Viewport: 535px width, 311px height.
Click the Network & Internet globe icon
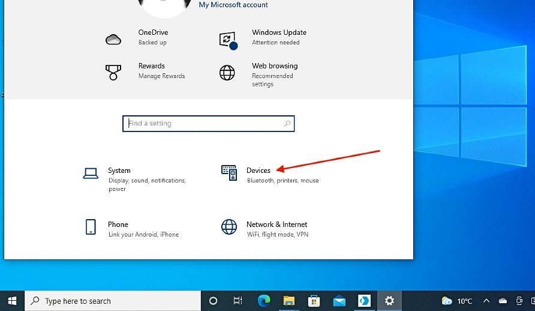click(x=229, y=227)
